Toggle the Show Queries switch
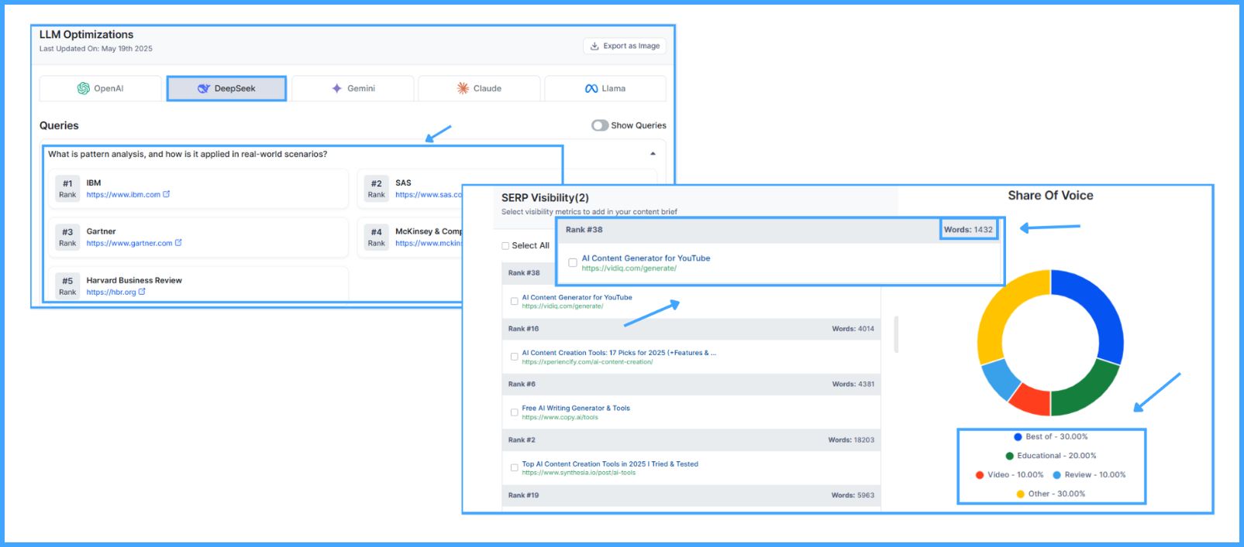This screenshot has height=547, width=1244. coord(600,125)
